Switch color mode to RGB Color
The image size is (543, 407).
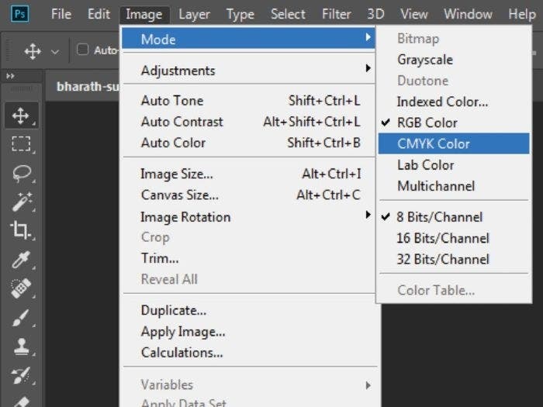427,122
